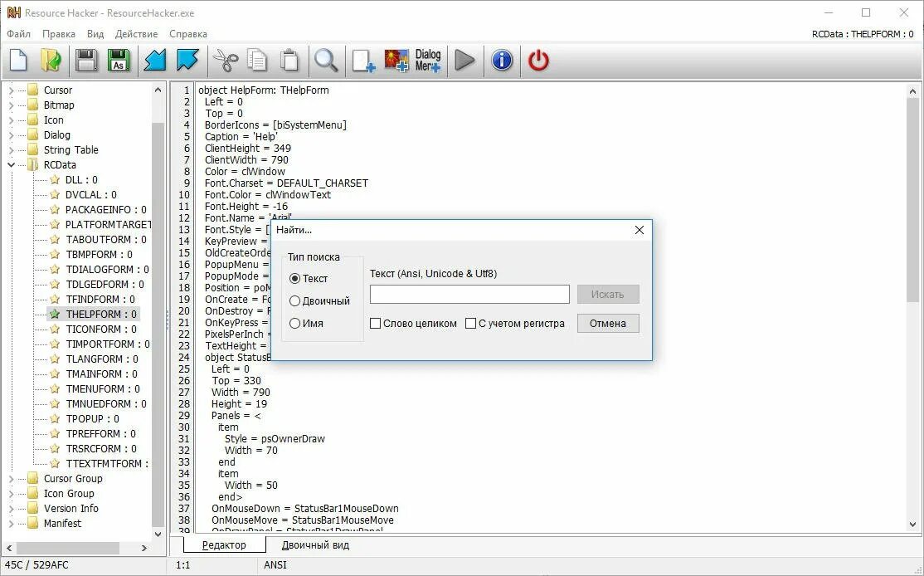924x576 pixels.
Task: Open the Файл menu
Action: click(x=19, y=33)
